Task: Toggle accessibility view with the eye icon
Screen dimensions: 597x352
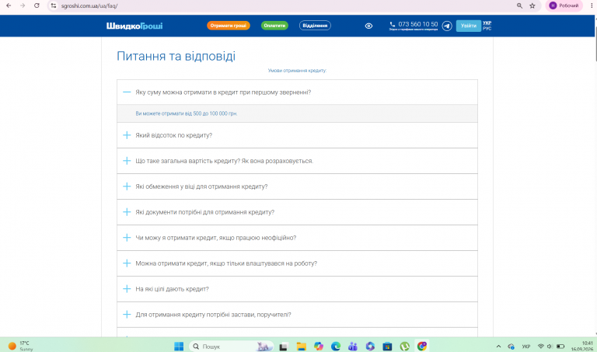Action: (368, 26)
